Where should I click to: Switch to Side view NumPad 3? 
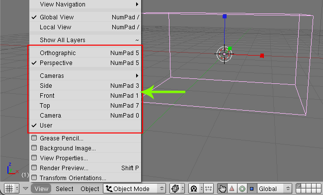point(85,85)
